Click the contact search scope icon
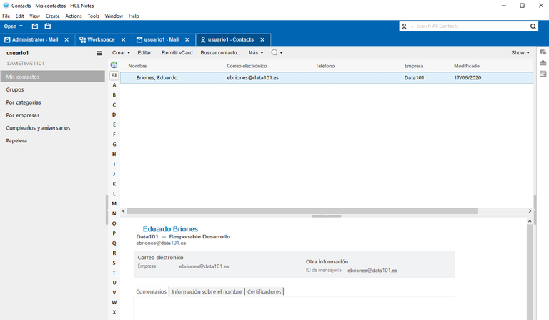The image size is (549, 320). (404, 26)
